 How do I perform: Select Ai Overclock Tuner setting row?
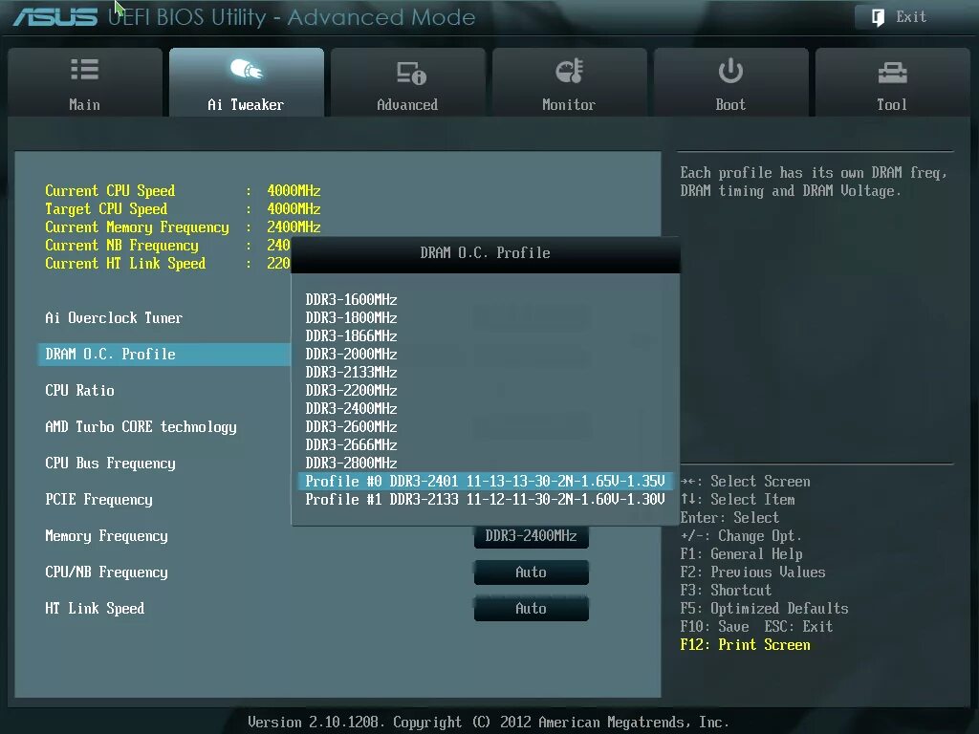114,317
